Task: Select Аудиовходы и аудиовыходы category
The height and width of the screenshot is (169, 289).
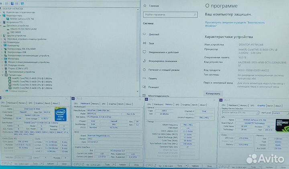Action: click(x=20, y=12)
